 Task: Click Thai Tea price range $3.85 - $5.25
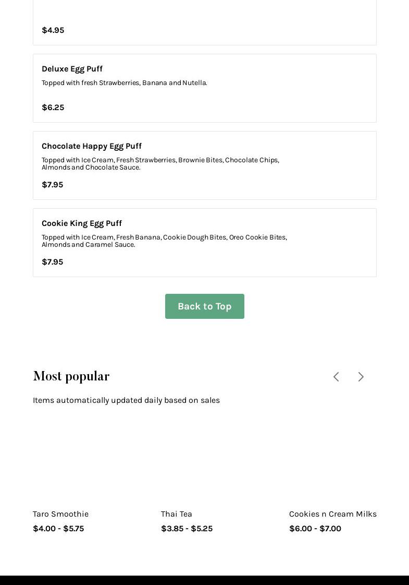(x=187, y=529)
